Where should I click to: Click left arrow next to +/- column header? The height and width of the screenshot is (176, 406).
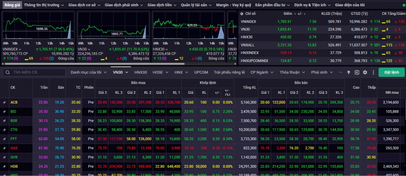(x=295, y=14)
